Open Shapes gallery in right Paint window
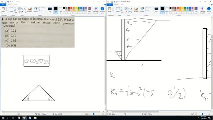This screenshot has width=213, height=120. 142,10
